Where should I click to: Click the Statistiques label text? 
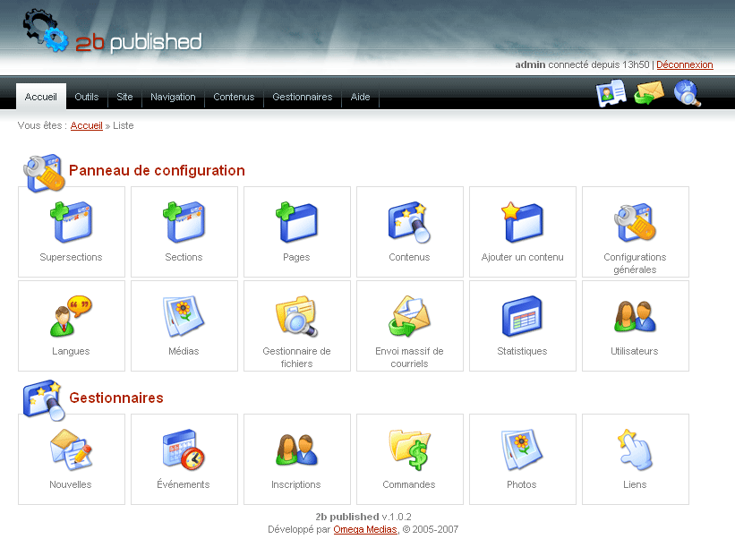point(522,351)
